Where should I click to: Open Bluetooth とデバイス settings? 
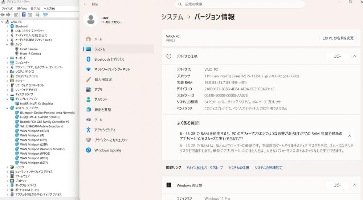pyautogui.click(x=118, y=59)
